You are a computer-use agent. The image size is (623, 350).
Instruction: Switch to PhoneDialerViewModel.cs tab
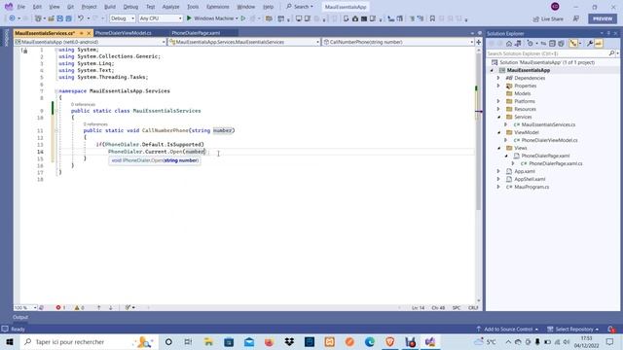click(124, 33)
